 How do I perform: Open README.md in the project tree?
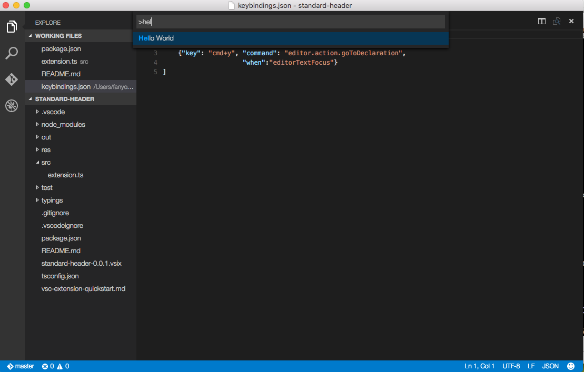(81, 251)
